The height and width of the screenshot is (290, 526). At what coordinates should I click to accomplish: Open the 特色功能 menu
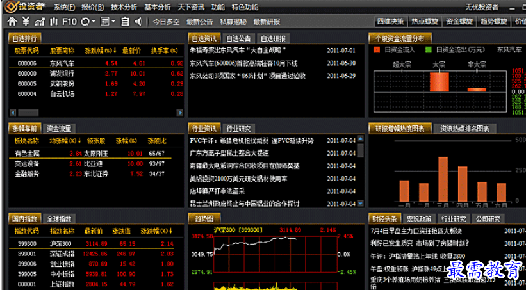245,7
